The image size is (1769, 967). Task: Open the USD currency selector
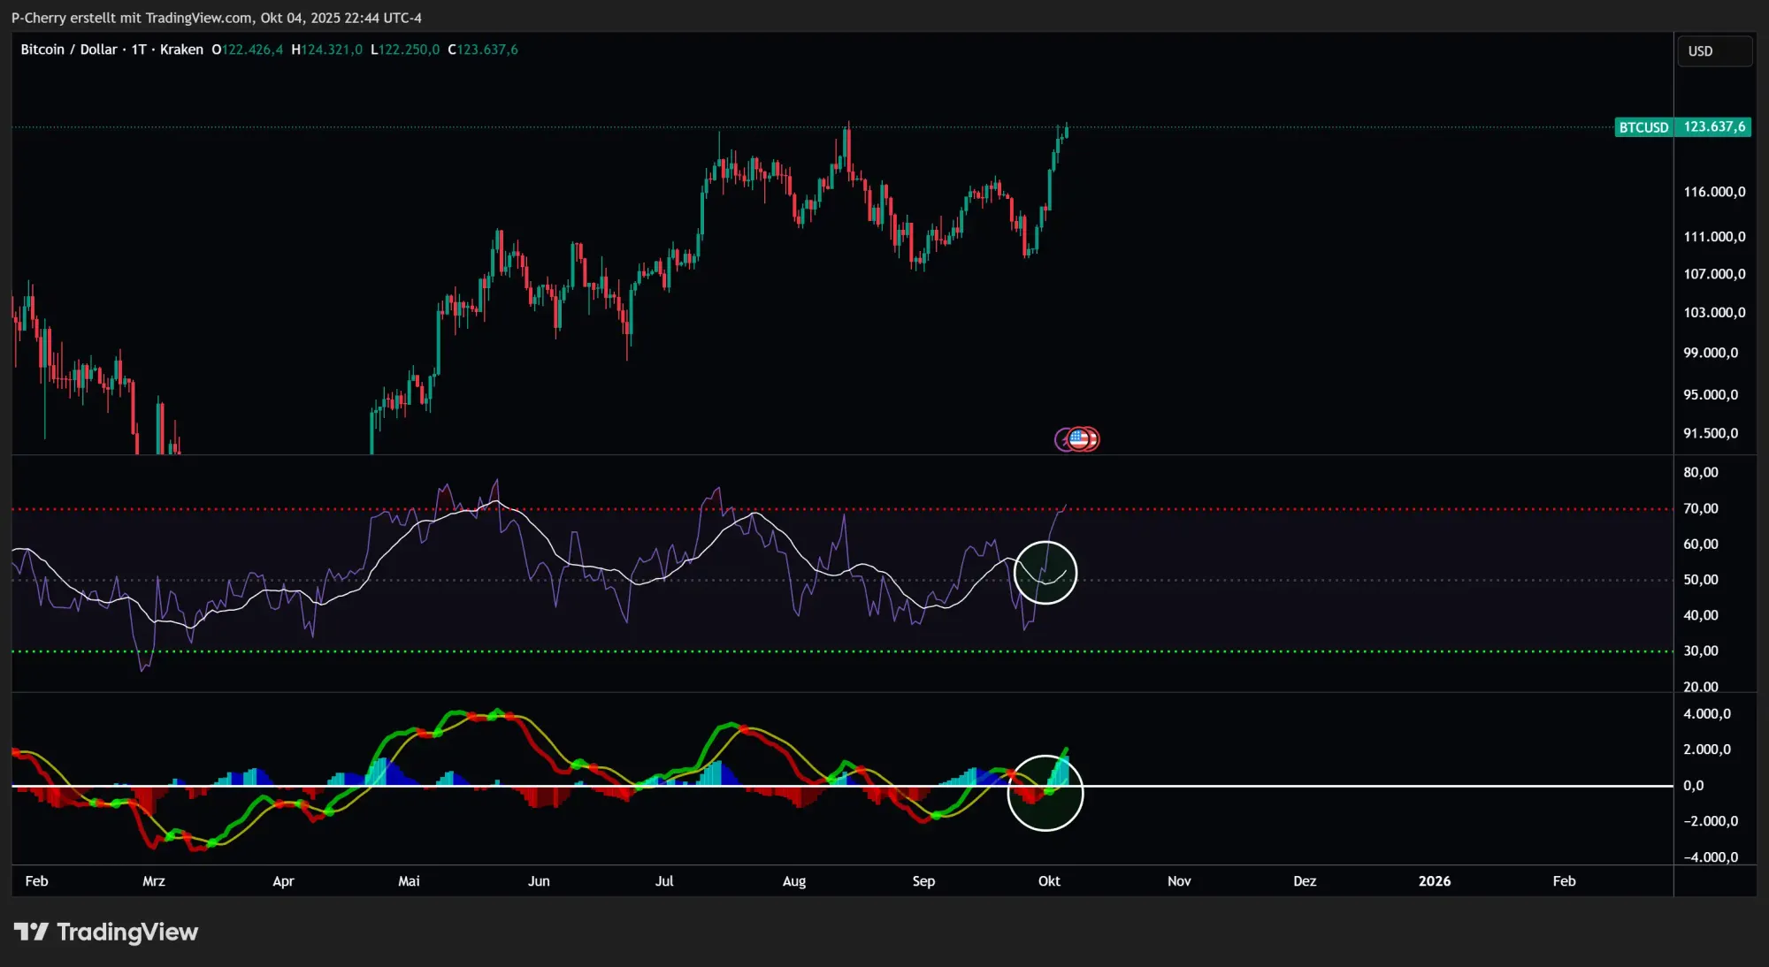pos(1713,51)
